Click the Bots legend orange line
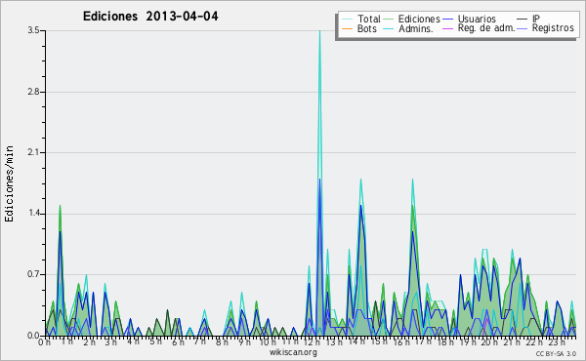The width and height of the screenshot is (586, 361). point(347,28)
